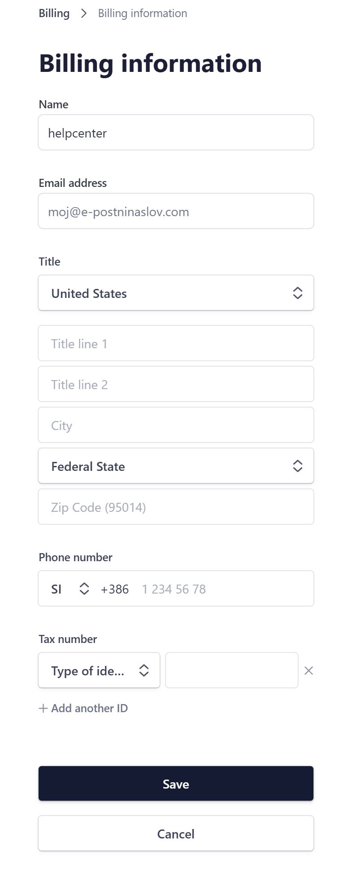This screenshot has height=869, width=361.
Task: Expand the Federal State dropdown
Action: (176, 466)
